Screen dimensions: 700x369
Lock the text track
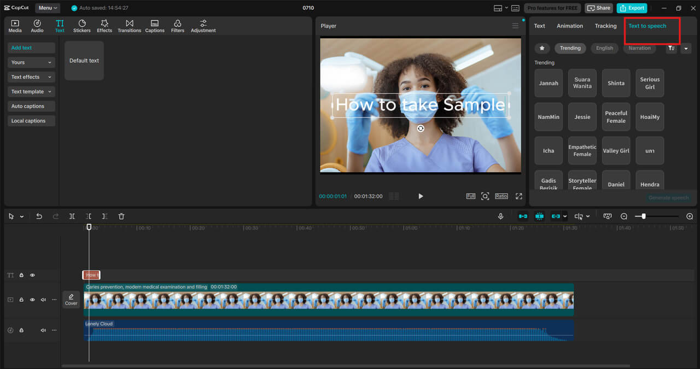[21, 275]
